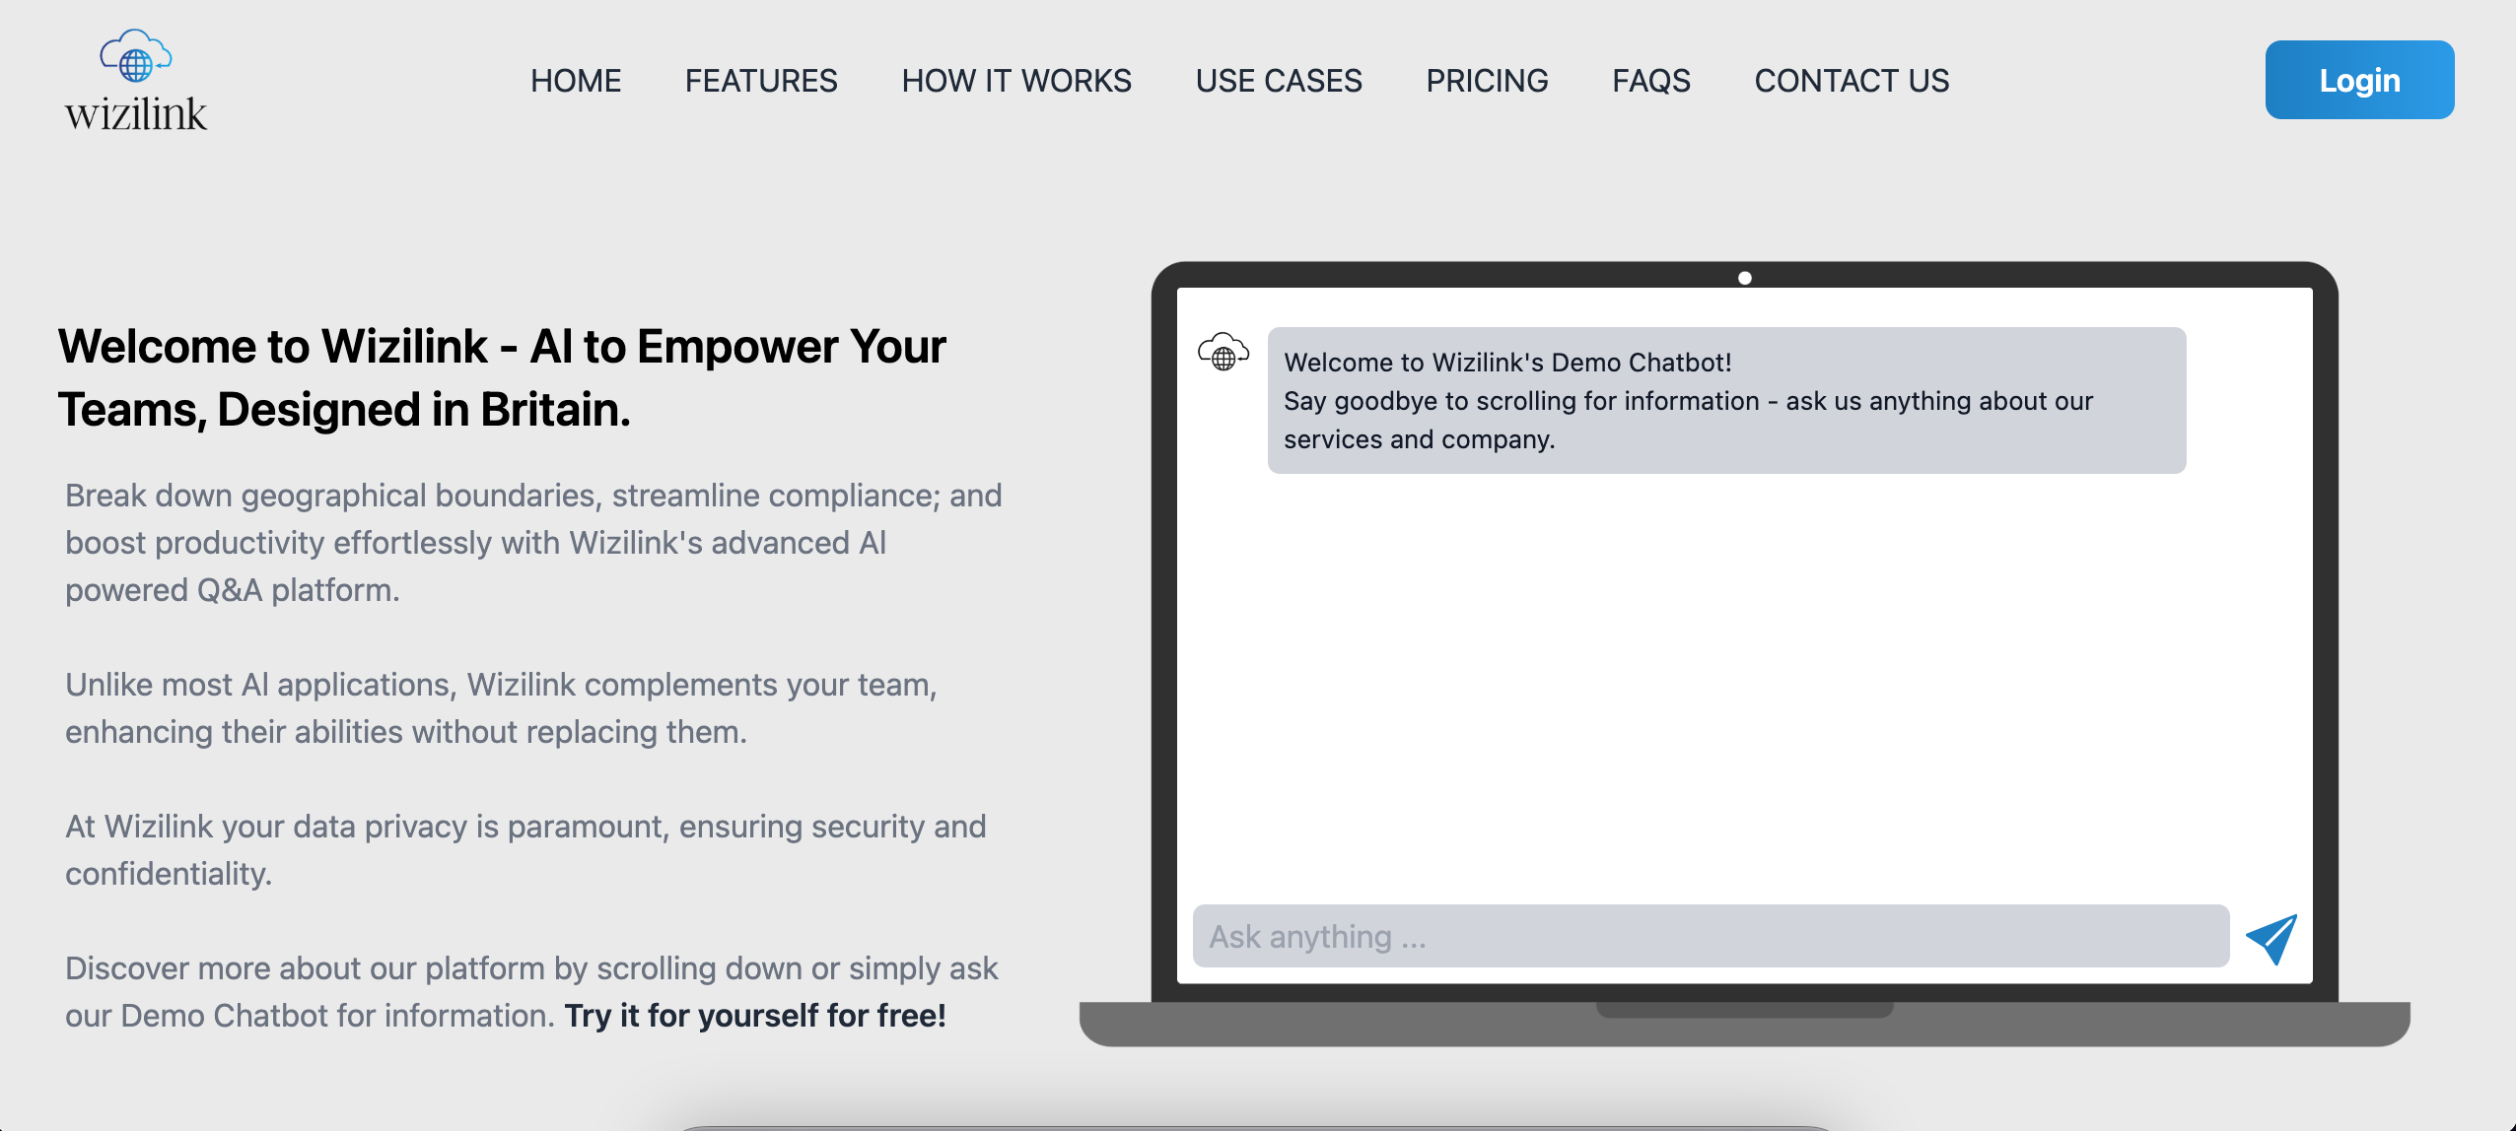Click the CONTACT US navigation item

(1852, 80)
